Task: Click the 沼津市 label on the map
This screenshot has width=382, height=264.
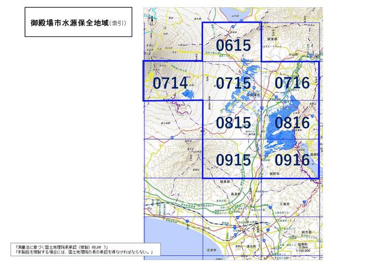Action: coord(211,250)
